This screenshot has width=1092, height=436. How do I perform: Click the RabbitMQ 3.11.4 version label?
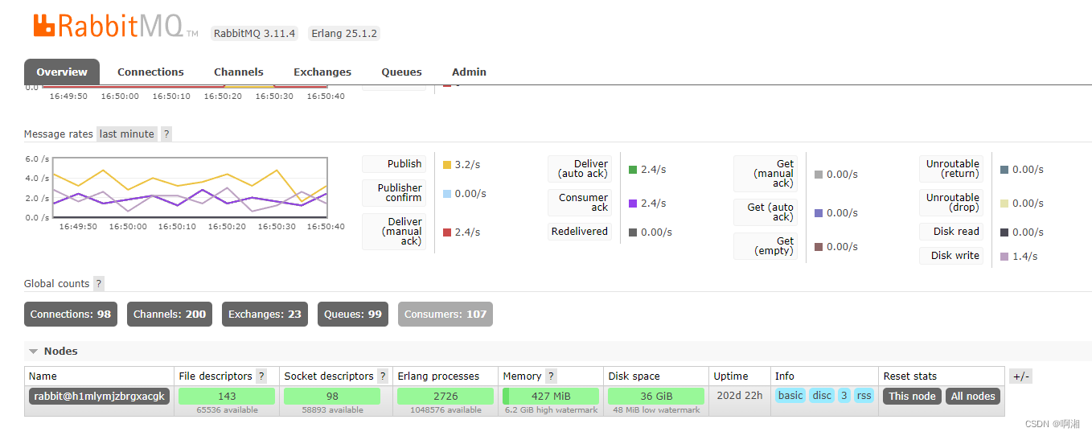point(254,34)
